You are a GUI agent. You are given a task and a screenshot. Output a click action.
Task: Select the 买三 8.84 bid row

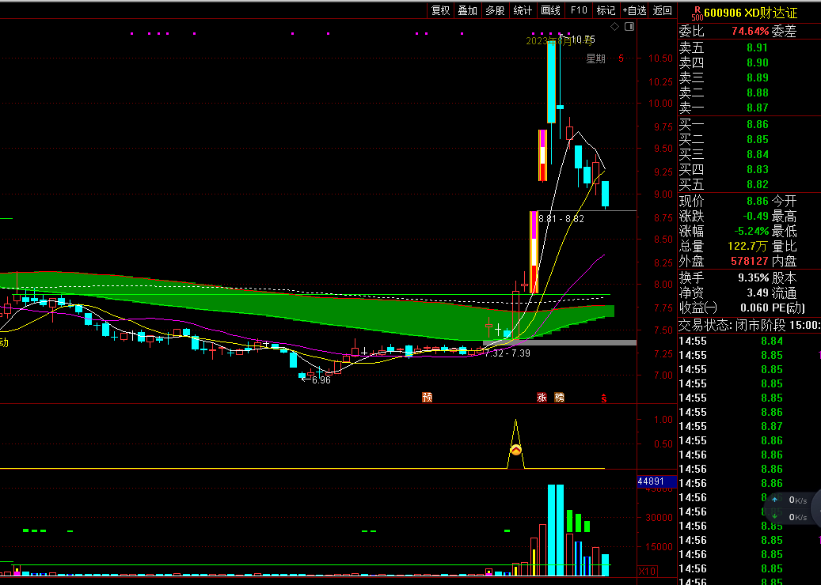(749, 155)
